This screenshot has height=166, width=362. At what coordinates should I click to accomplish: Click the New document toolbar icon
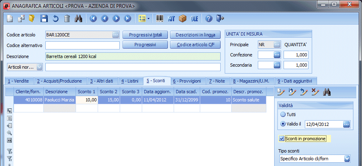10,18
